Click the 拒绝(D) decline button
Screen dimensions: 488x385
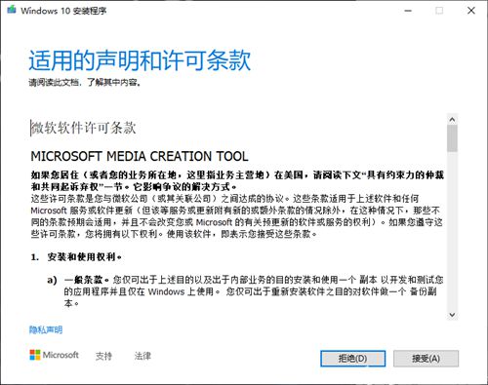pyautogui.click(x=353, y=359)
